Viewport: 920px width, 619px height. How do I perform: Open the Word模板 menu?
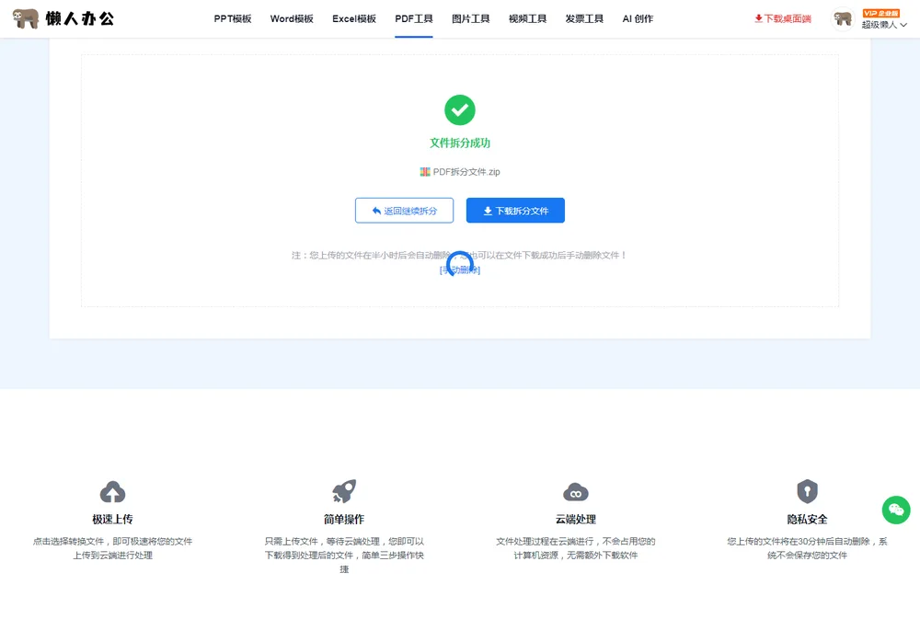coord(292,18)
